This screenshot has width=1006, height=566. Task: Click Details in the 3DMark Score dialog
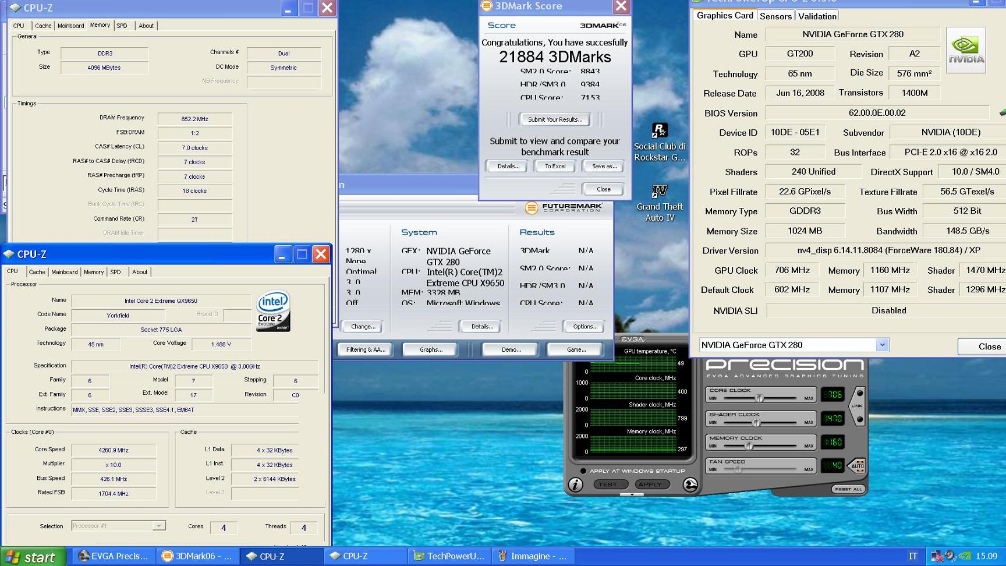click(508, 166)
